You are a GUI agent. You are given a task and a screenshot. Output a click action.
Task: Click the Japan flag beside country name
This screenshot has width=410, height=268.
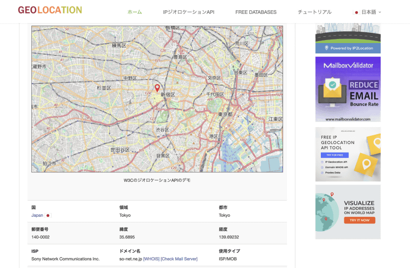tap(48, 215)
